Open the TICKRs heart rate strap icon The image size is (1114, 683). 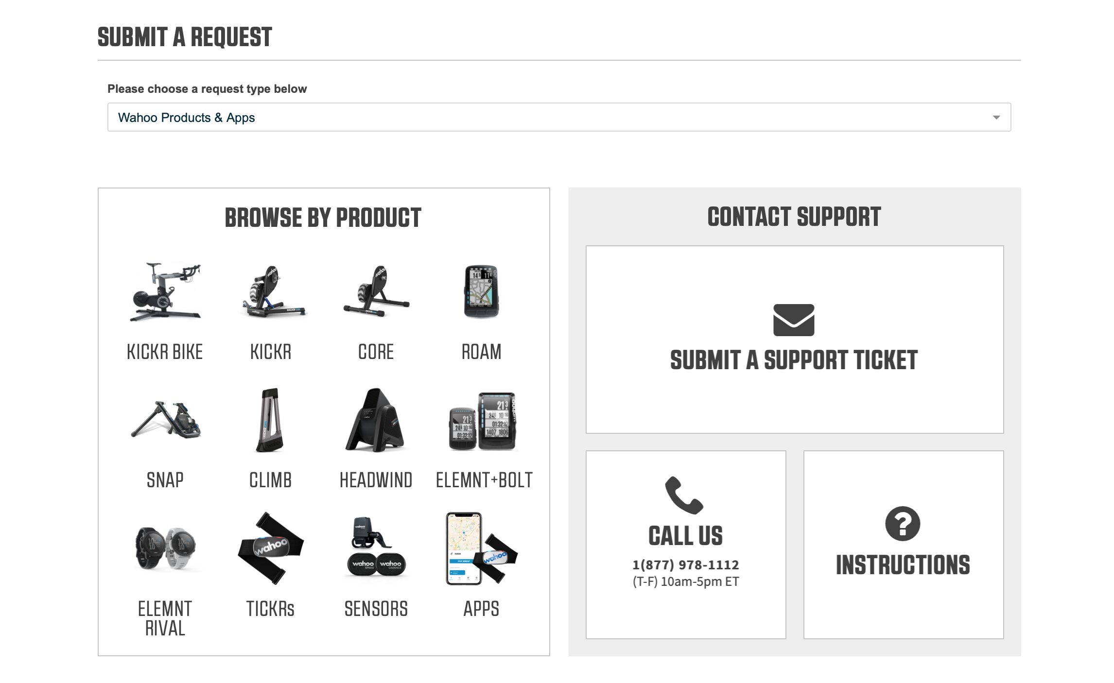point(271,548)
